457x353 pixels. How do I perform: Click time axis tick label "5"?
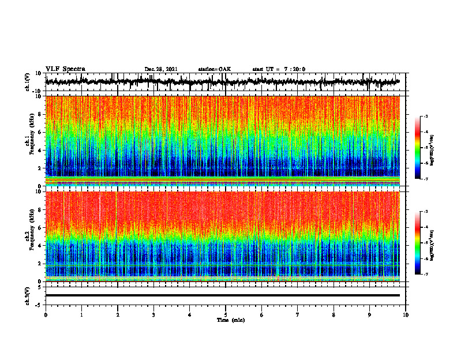point(226,315)
